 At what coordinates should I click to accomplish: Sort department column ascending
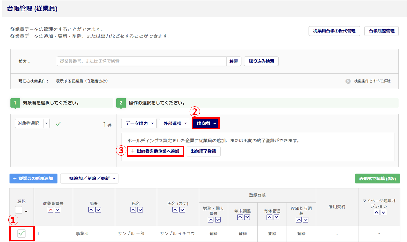91,210
